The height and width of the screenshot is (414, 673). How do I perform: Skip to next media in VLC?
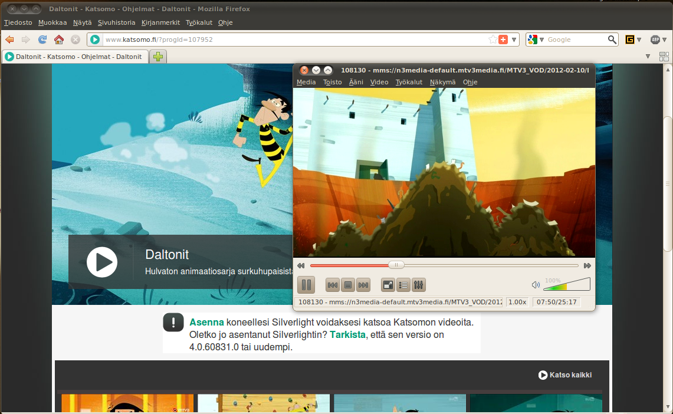click(363, 285)
